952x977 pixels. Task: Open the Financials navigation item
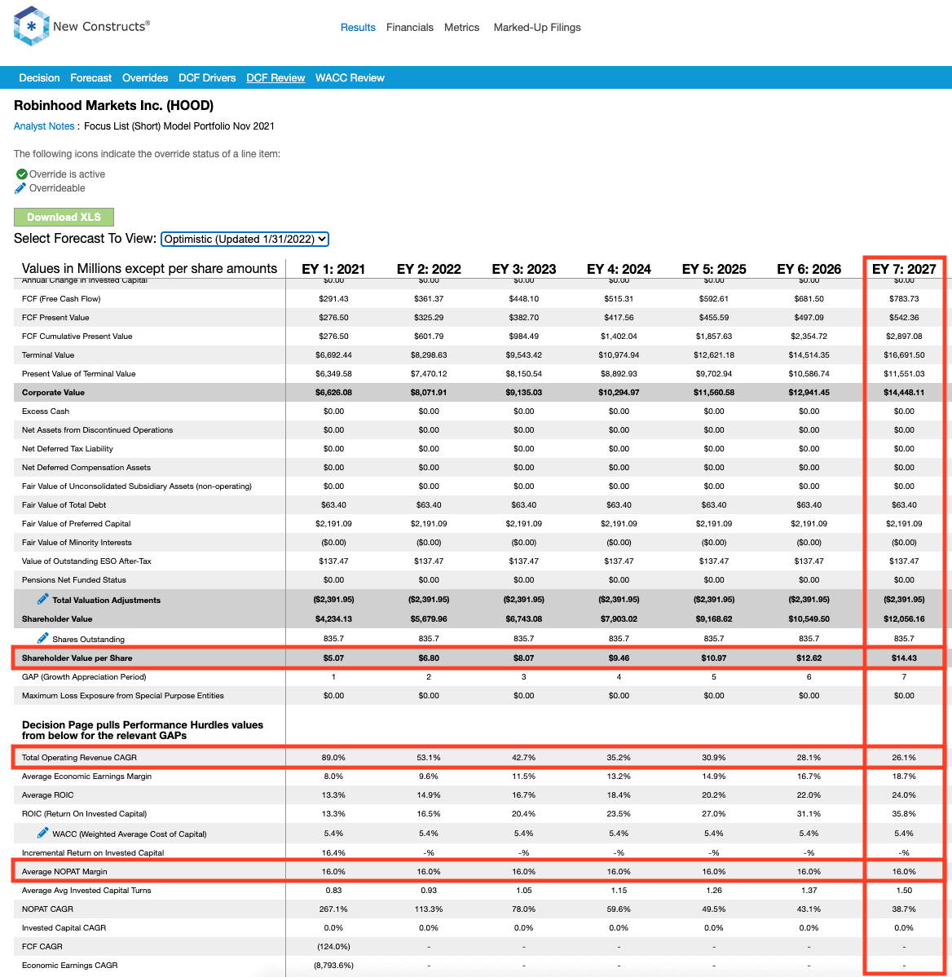[410, 28]
